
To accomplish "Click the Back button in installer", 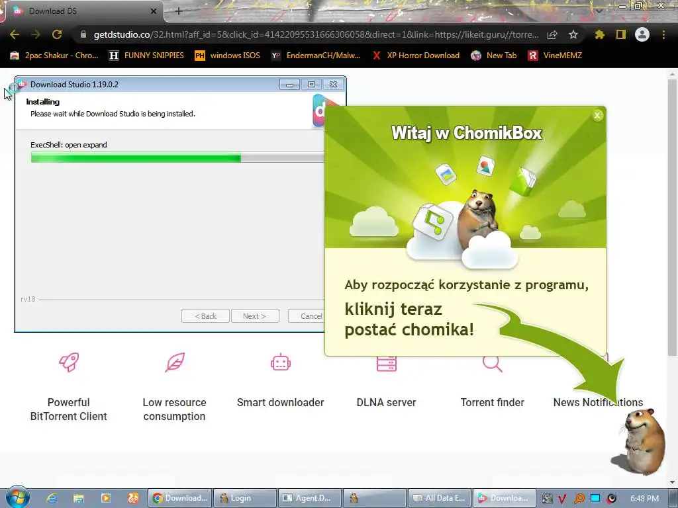I will 205,316.
